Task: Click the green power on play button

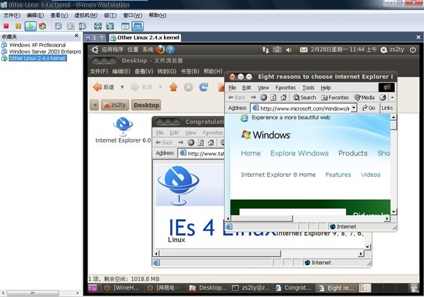Action: click(30, 26)
